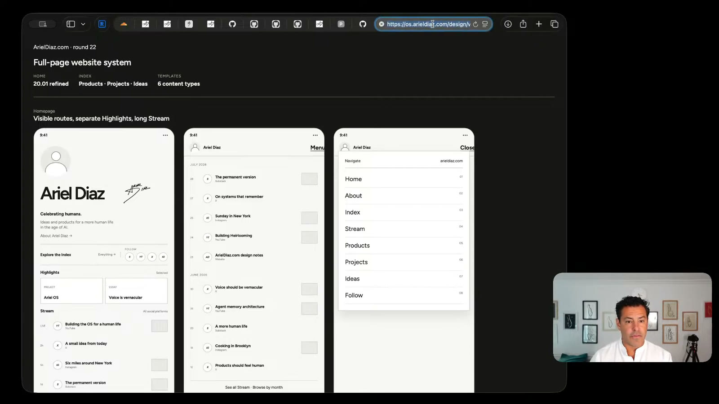Show the tab overview
Viewport: 719px width, 404px height.
point(555,24)
